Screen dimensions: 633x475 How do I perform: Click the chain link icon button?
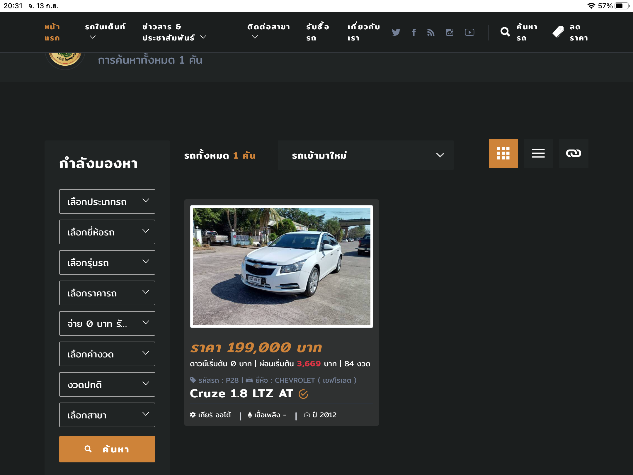pos(574,153)
